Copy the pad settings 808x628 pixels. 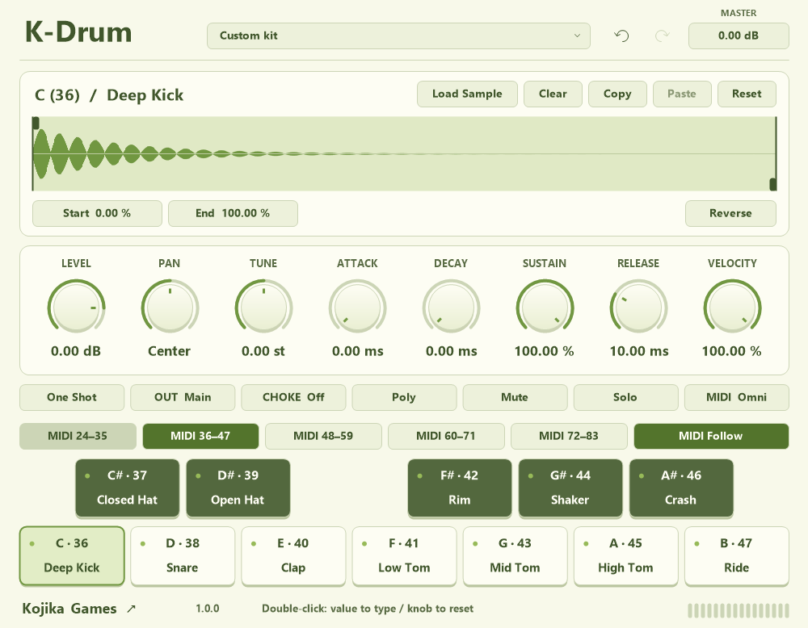617,94
